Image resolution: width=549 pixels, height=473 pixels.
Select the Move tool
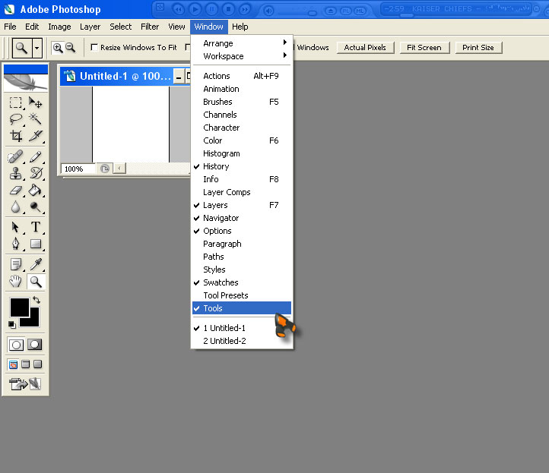36,102
